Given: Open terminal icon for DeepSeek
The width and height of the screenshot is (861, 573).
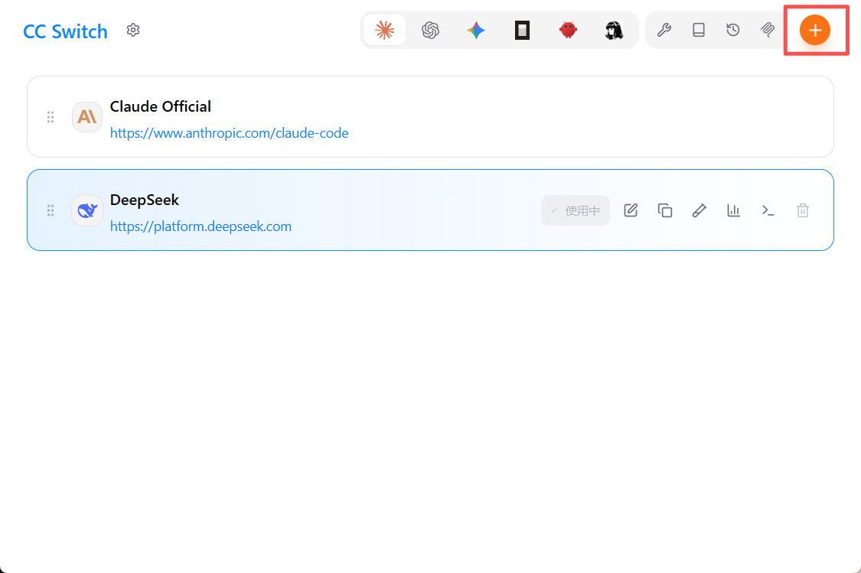Looking at the screenshot, I should pyautogui.click(x=768, y=210).
